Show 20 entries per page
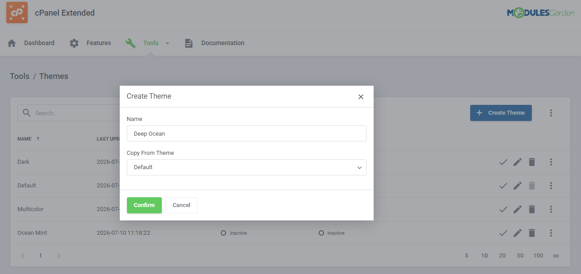This screenshot has height=274, width=581. [x=502, y=256]
